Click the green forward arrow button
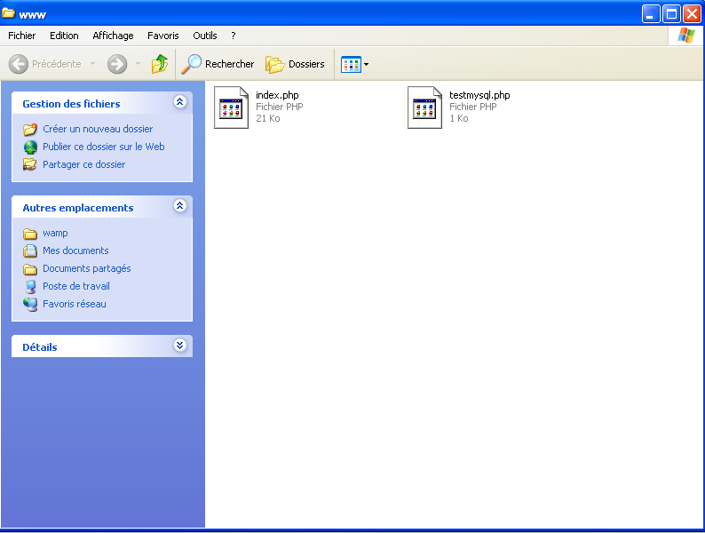The image size is (705, 533). click(x=117, y=64)
